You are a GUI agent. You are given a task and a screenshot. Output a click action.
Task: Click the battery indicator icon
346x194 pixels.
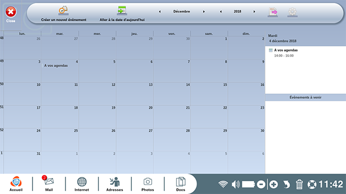pyautogui.click(x=249, y=184)
